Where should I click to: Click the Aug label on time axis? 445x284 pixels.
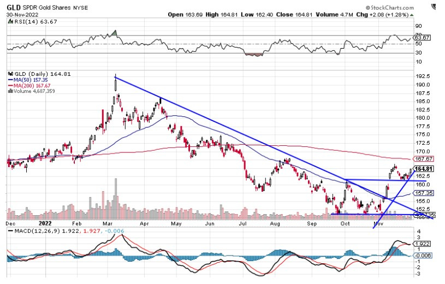[275, 223]
